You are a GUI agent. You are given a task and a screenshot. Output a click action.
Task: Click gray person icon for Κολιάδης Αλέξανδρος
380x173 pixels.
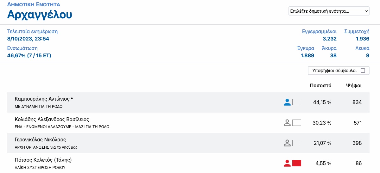287,123
